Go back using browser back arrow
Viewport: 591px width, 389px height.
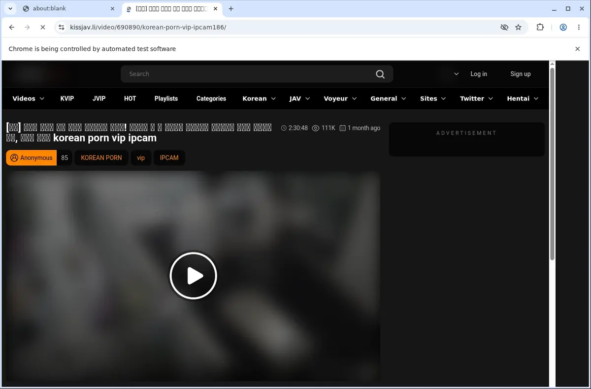12,28
